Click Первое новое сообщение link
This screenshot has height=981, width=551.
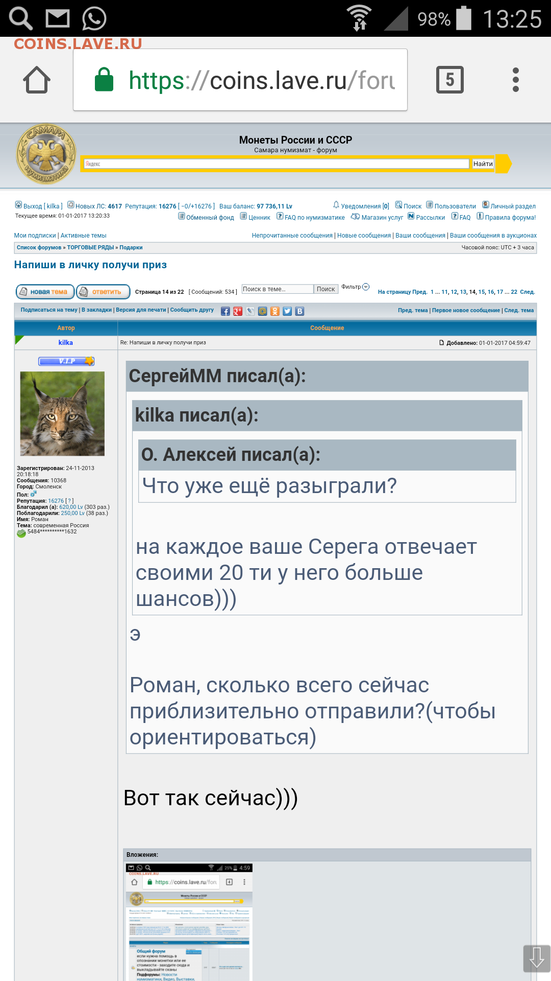coord(466,311)
